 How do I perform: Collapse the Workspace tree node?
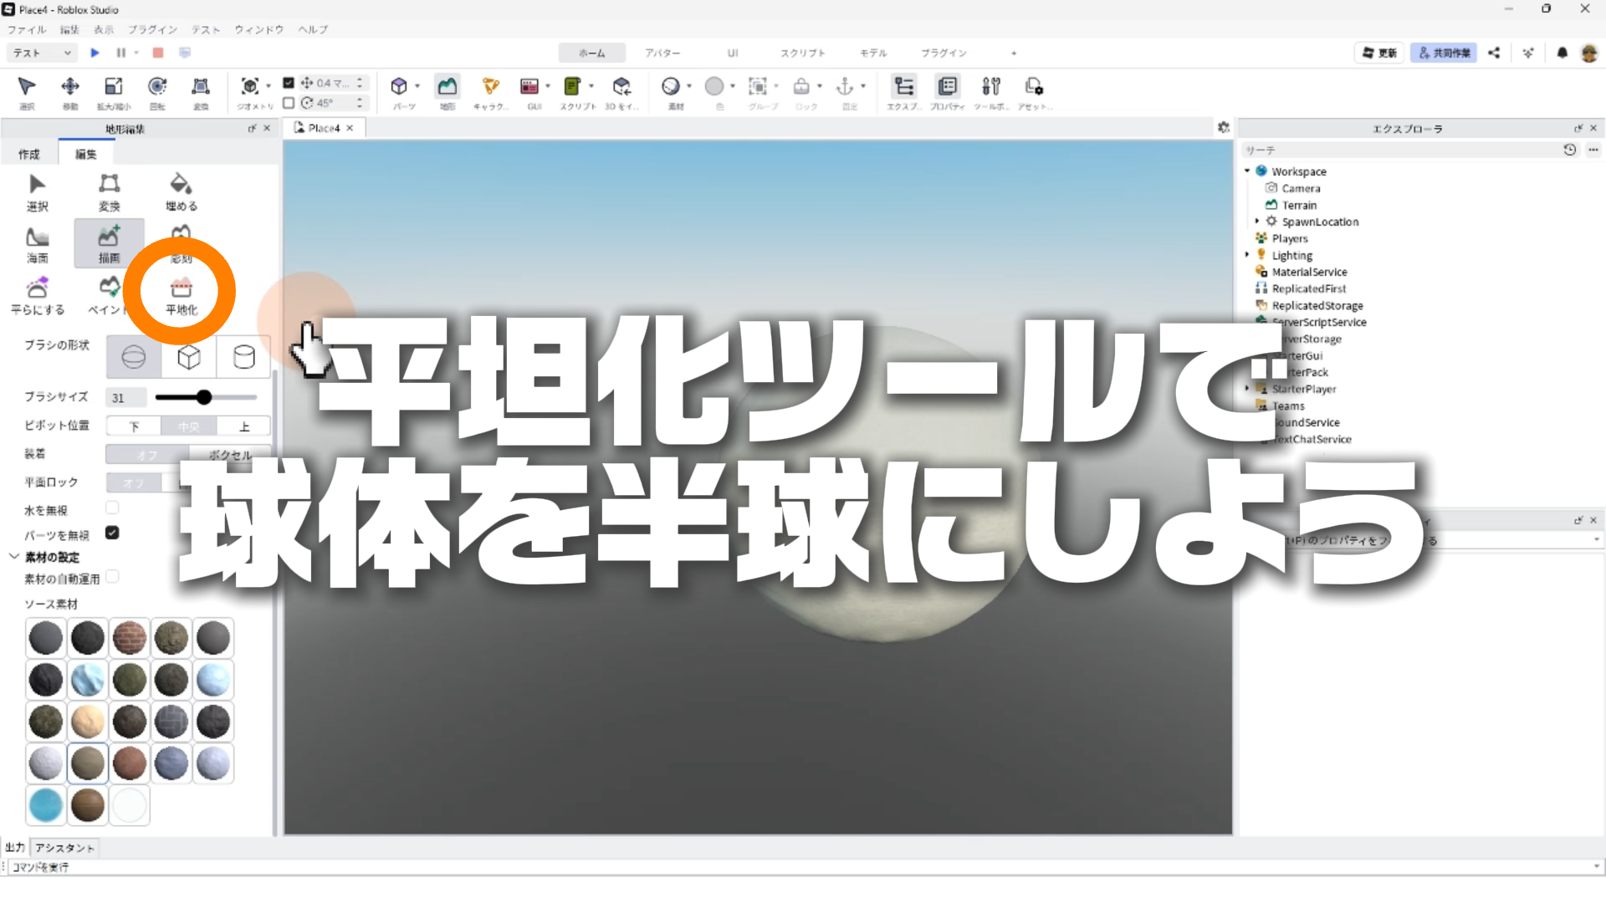click(x=1247, y=171)
